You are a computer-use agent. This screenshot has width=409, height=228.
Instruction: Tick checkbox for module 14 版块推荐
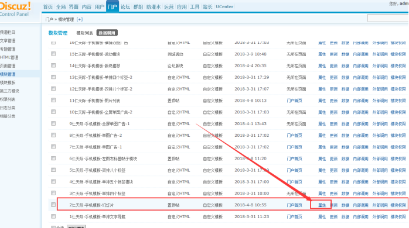53,65
